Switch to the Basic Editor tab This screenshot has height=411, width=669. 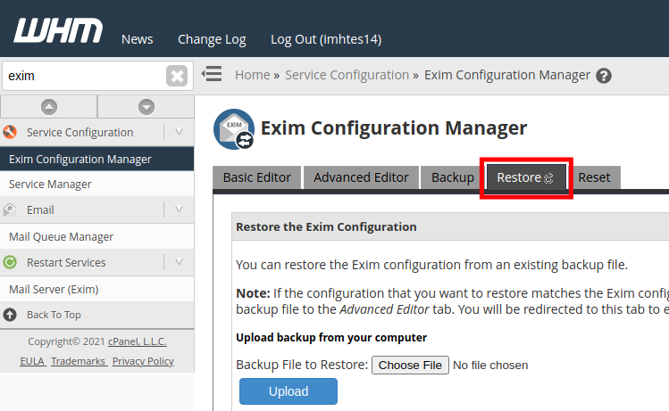point(256,177)
